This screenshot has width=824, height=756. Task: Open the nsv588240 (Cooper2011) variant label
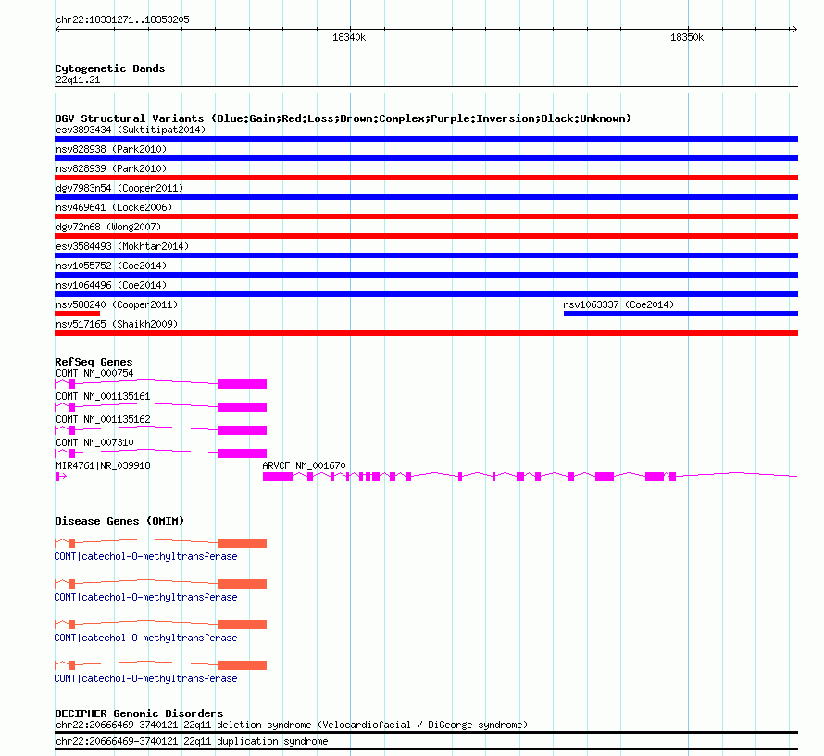117,304
